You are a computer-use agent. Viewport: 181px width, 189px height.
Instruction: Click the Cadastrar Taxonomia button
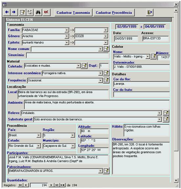point(73,13)
